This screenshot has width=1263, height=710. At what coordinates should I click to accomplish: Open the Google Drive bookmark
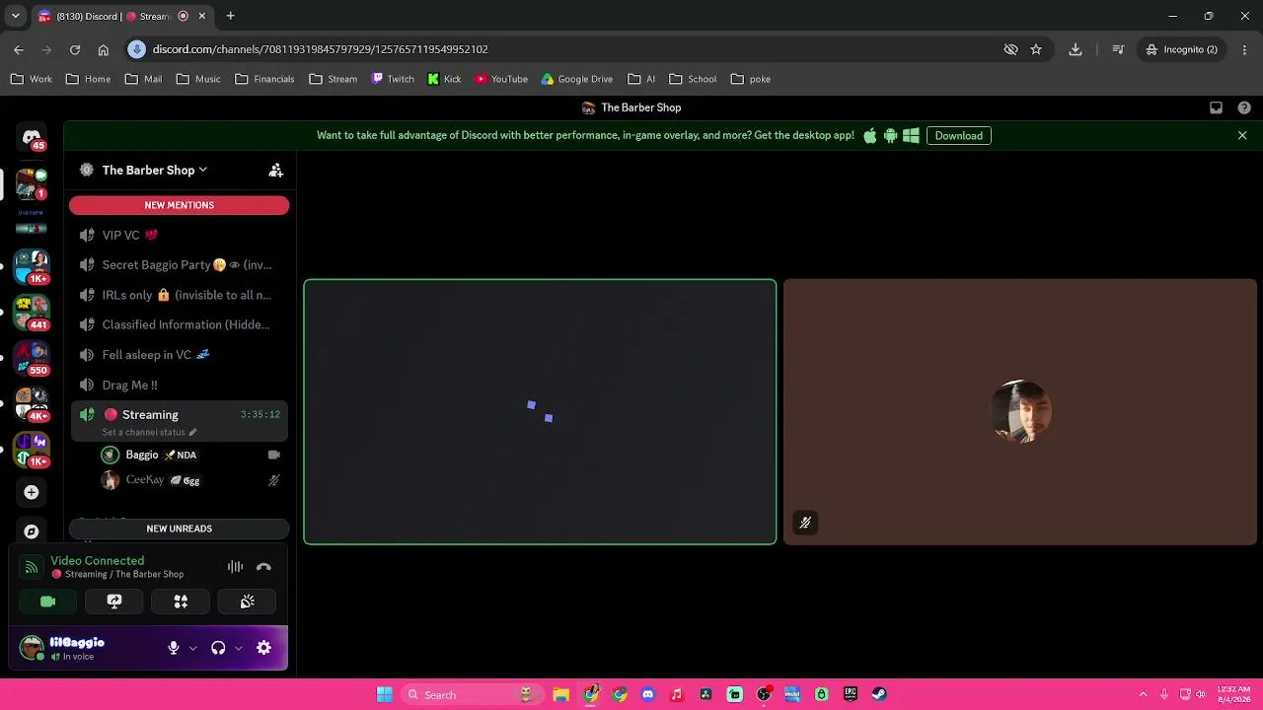click(576, 79)
